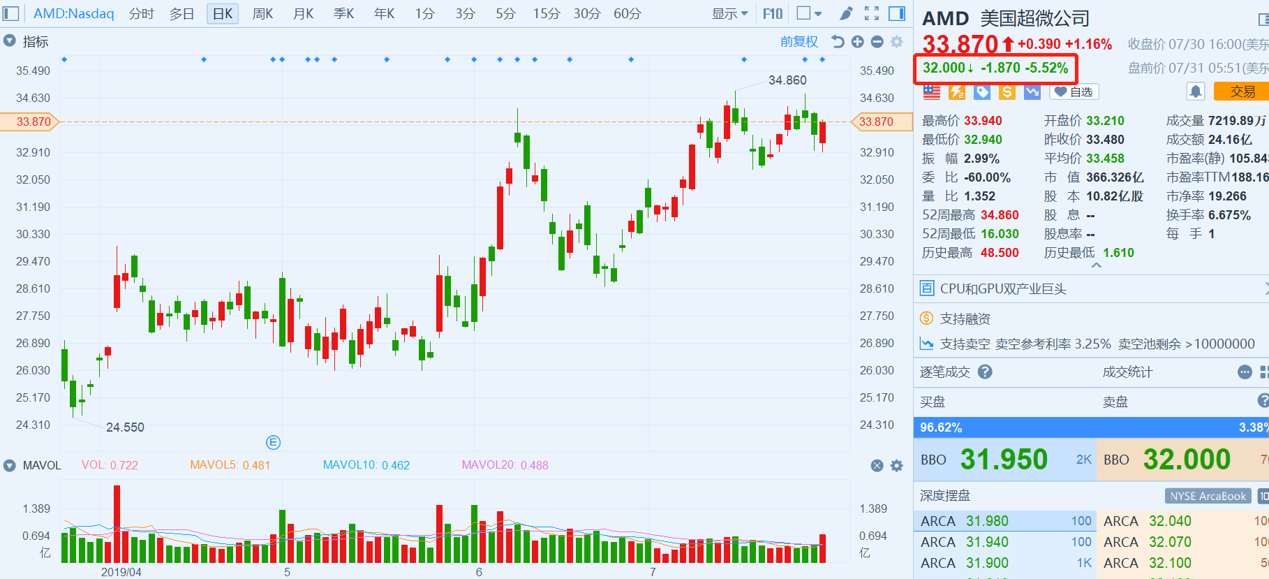Collapse the MAVOL panel arrow
This screenshot has height=579, width=1269.
click(10, 465)
